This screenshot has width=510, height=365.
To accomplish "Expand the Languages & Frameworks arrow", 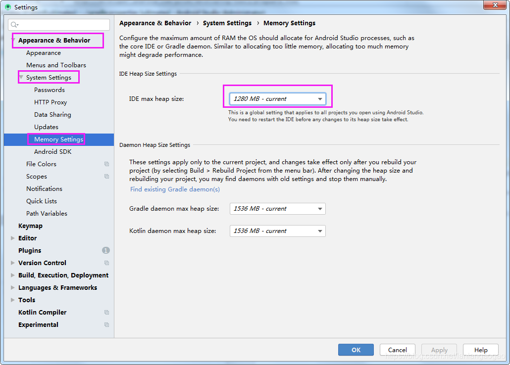I will tap(13, 288).
